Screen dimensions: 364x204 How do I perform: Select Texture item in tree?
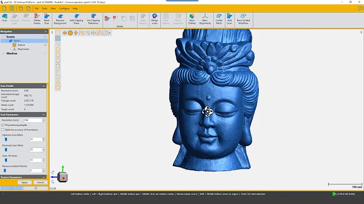tap(21, 45)
